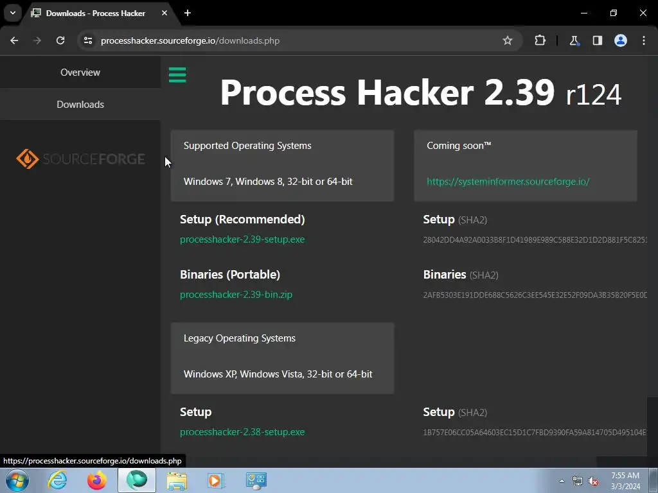This screenshot has width=658, height=493.
Task: Open the Overview sidebar item
Action: 80,72
